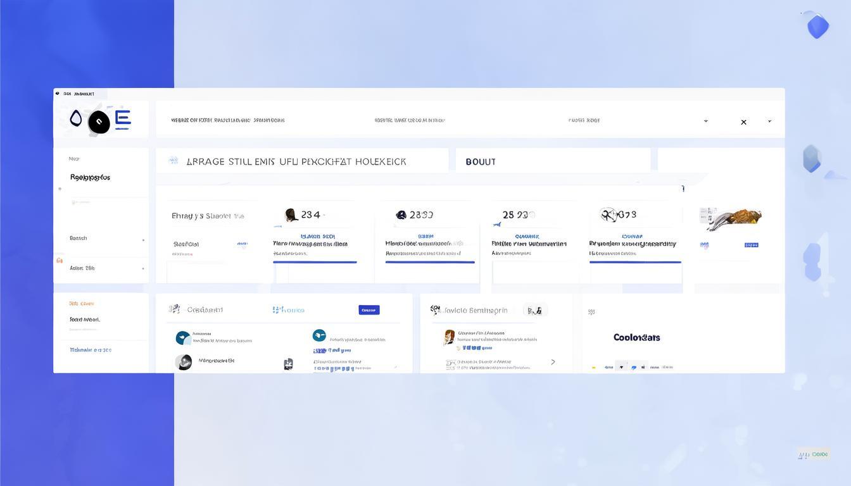Viewport: 851px width, 486px height.
Task: Click the small blue button under bird image
Action: 751,245
